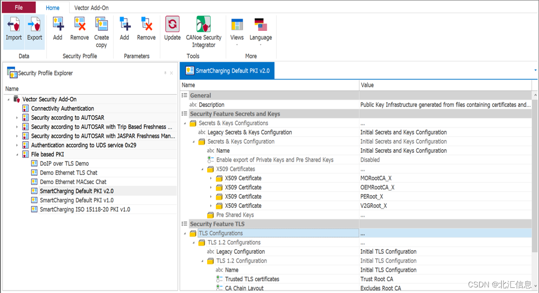Click the Name column header in properties grid
The height and width of the screenshot is (293, 539).
(x=269, y=85)
